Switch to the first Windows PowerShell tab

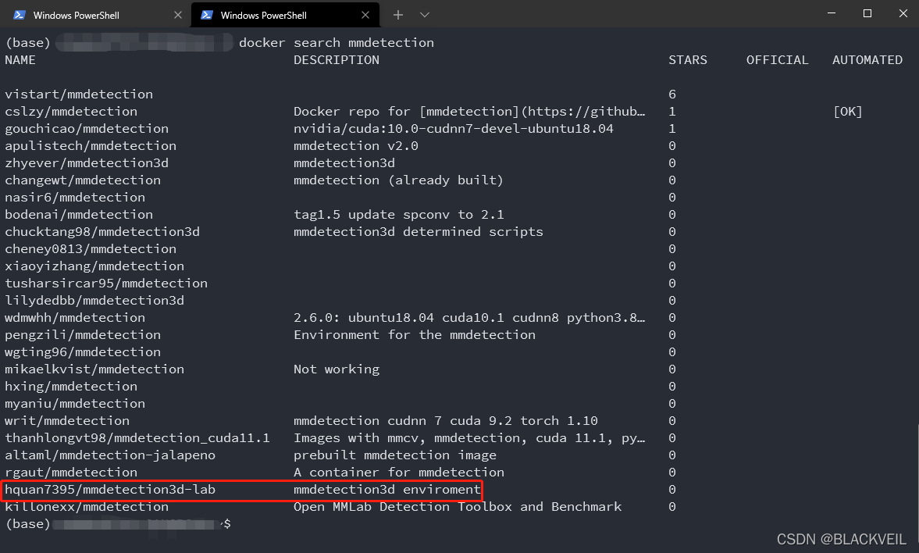pos(97,16)
